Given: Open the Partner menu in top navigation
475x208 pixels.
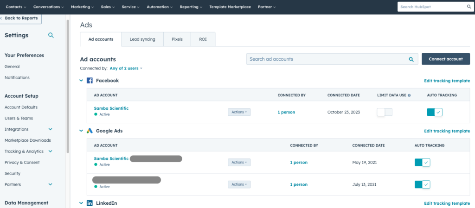Looking at the screenshot, I should coord(267,6).
